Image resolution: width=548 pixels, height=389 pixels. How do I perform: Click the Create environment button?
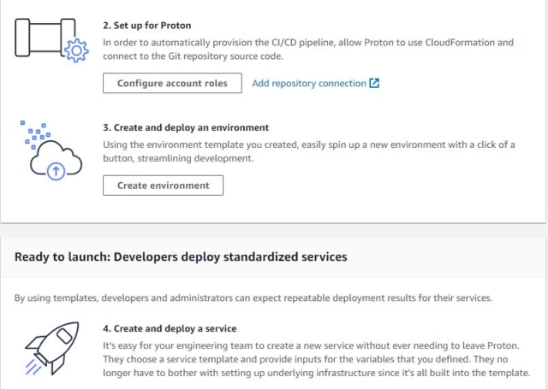tap(163, 186)
